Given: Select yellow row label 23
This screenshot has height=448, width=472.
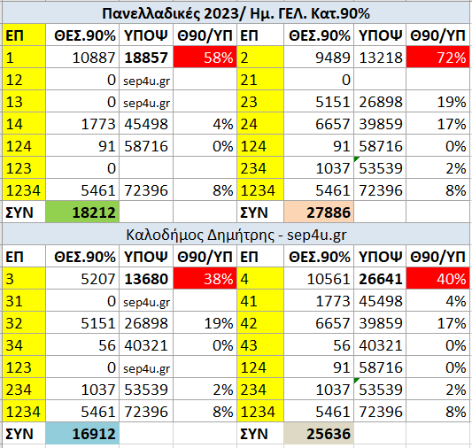Looking at the screenshot, I should [x=260, y=102].
